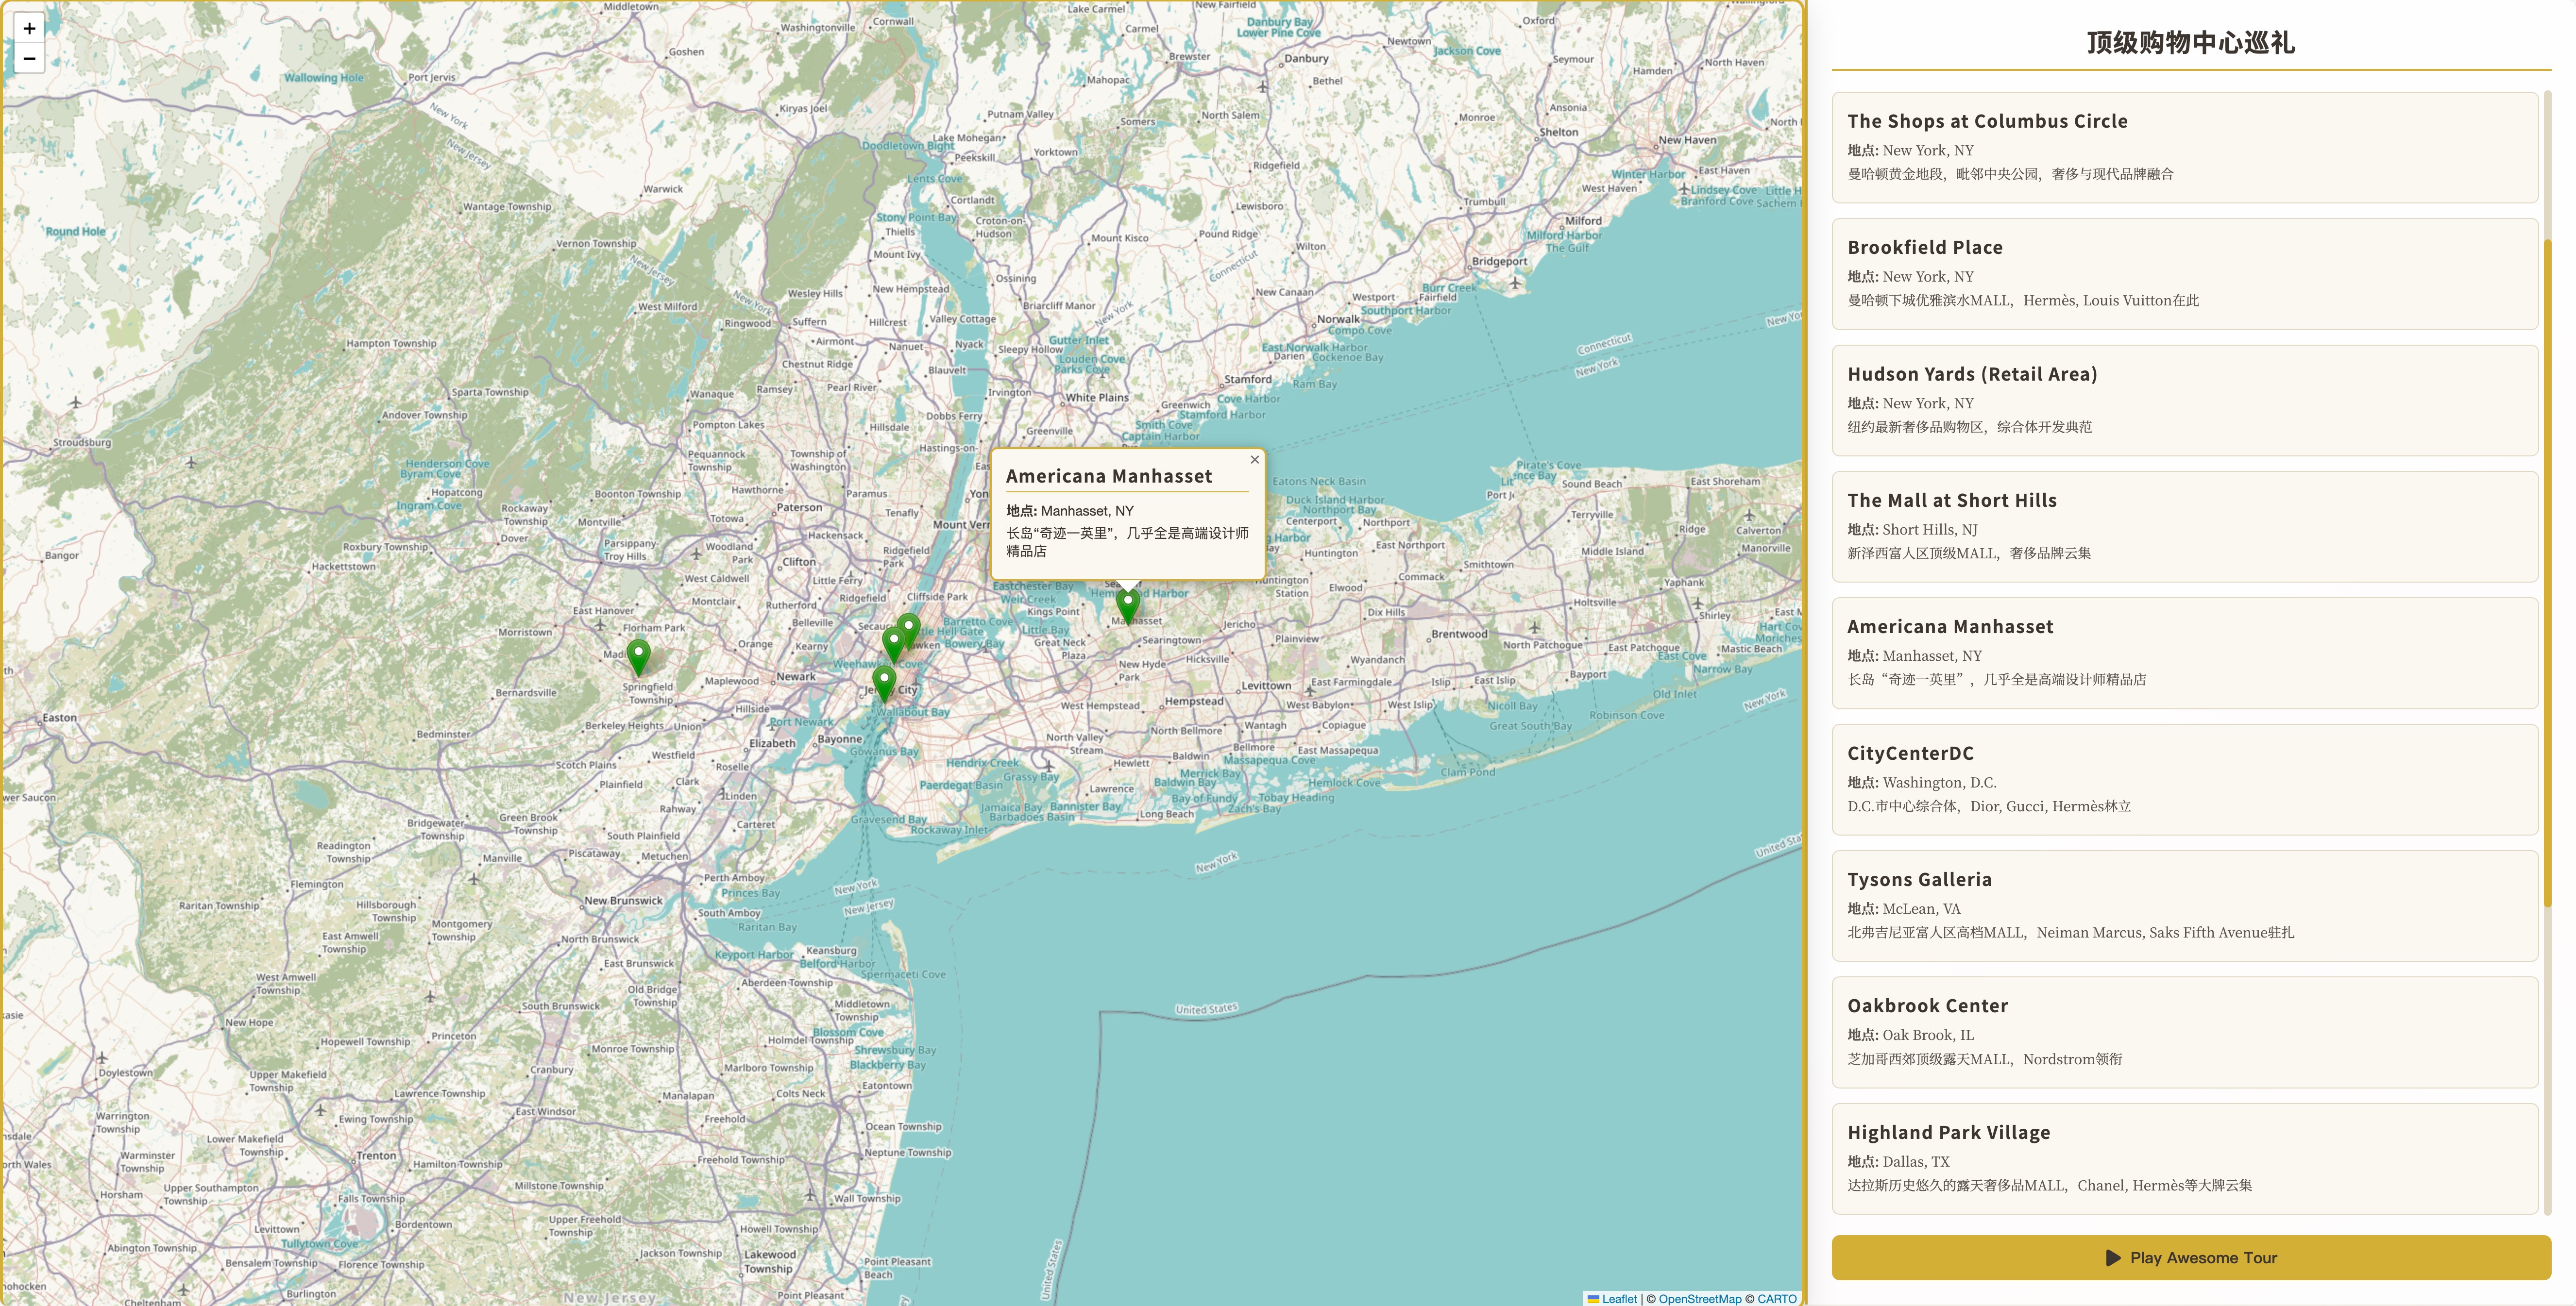The image size is (2576, 1306).
Task: Click 'Dallas, TX' location text
Action: pos(1916,1162)
